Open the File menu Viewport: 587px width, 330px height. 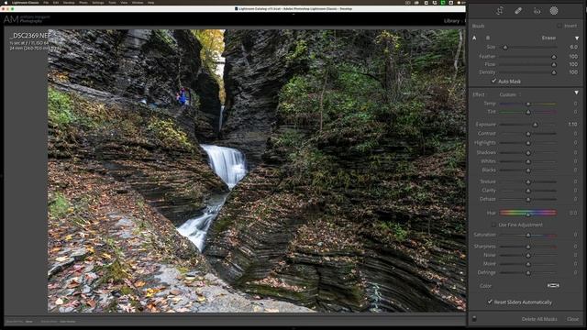[46, 3]
